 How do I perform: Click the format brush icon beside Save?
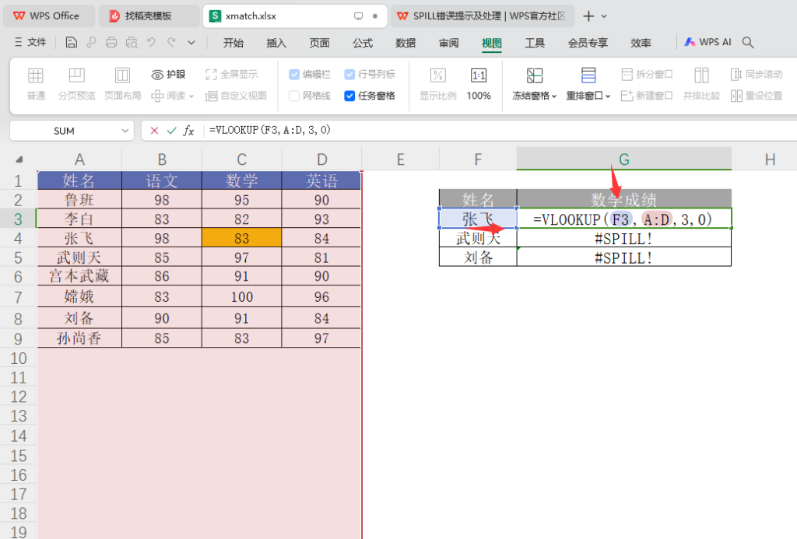(92, 43)
